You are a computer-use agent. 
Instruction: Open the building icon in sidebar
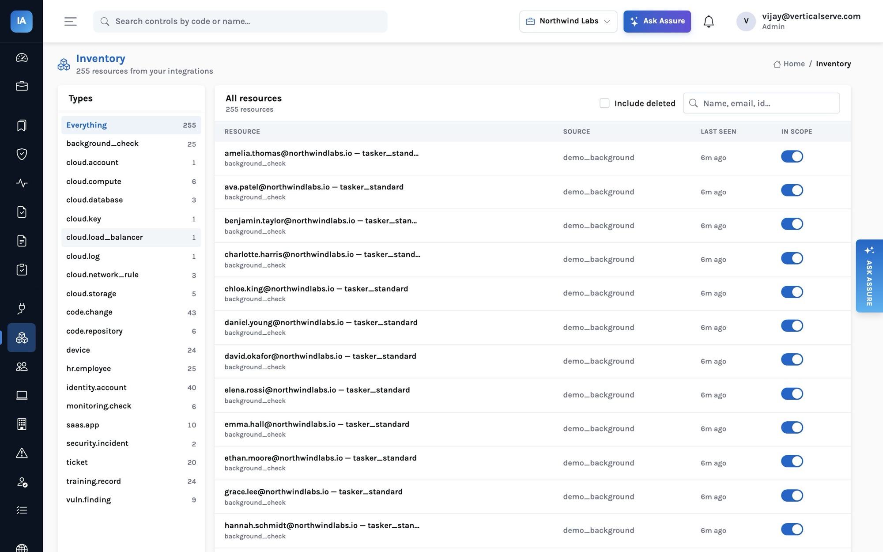pyautogui.click(x=22, y=424)
